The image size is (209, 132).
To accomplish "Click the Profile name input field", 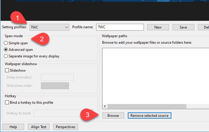I will click(120, 27).
